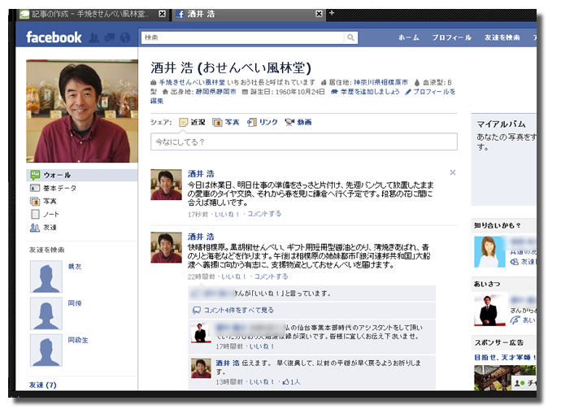Click 学歴を追加しましょう link
This screenshot has width=561, height=418.
pos(370,92)
